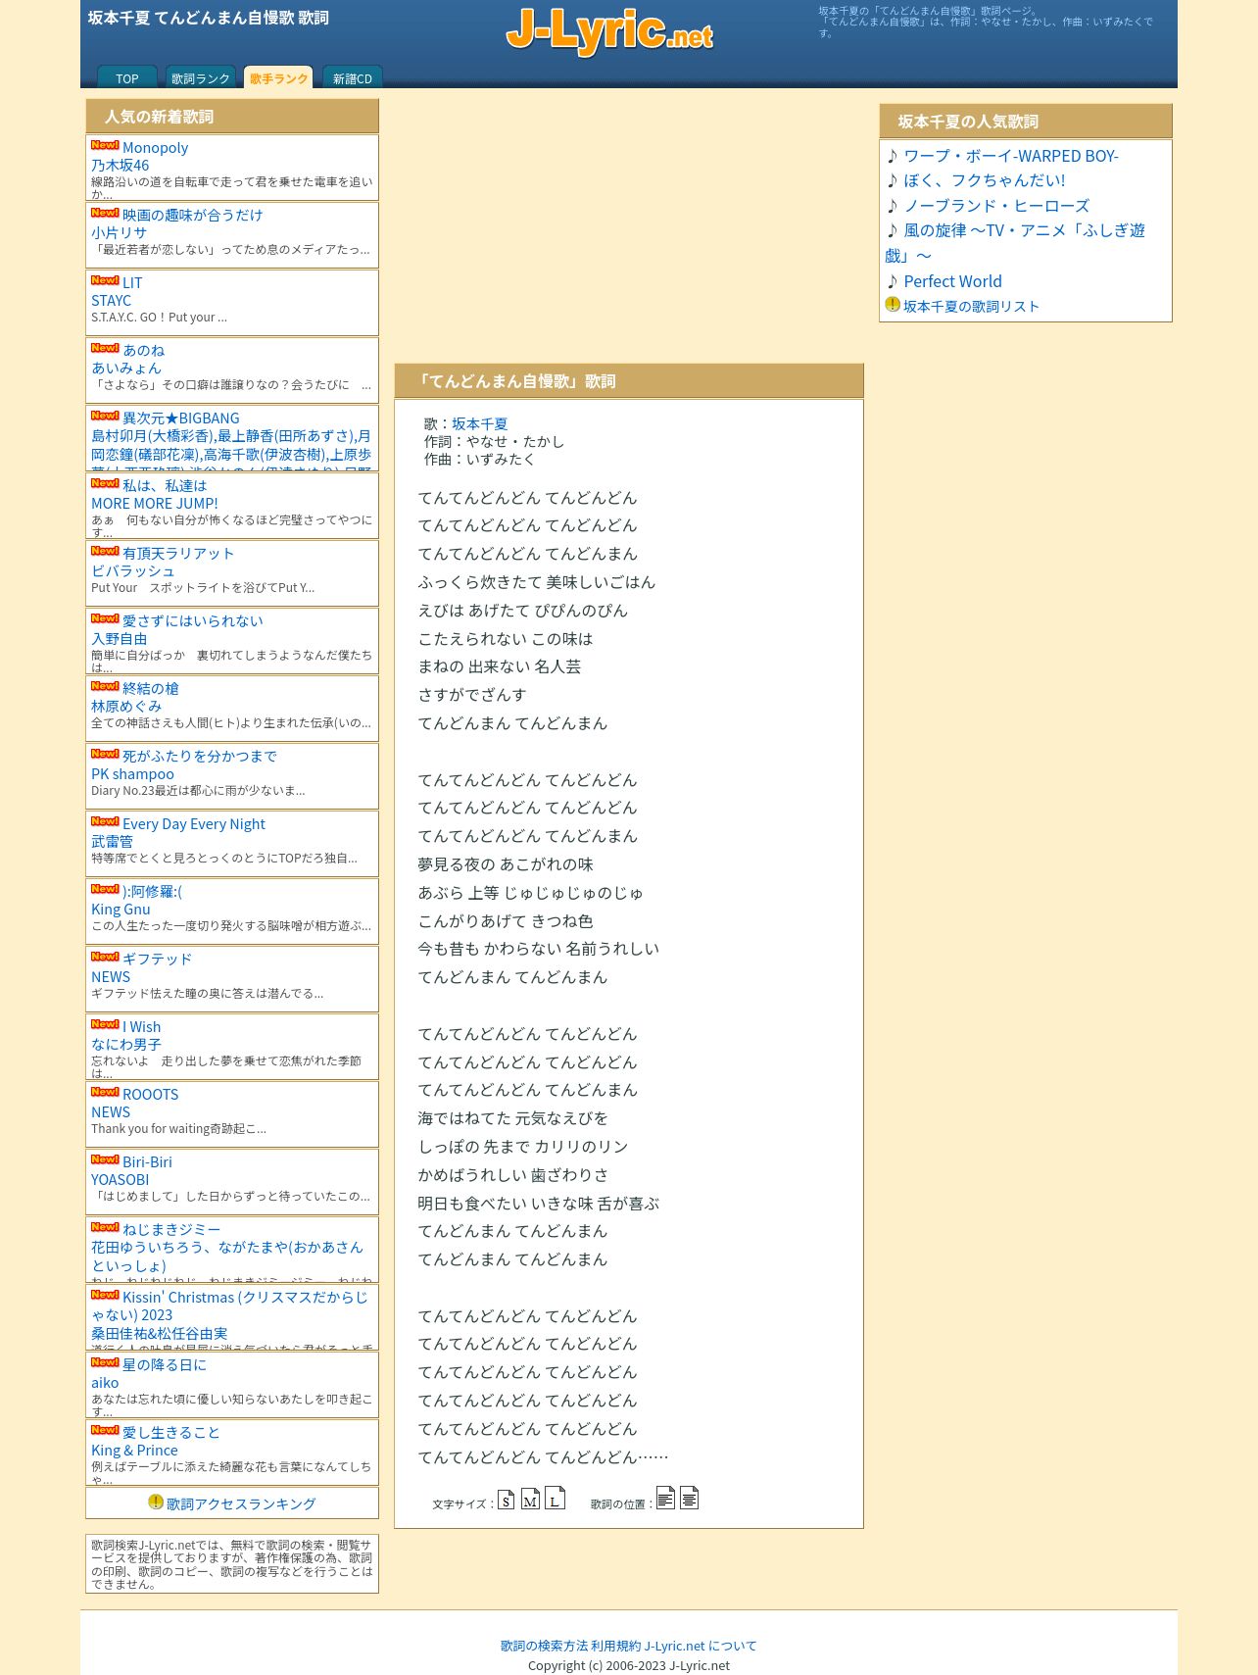Screen dimensions: 1258x1675
Task: Open ):阿修羅:( song link
Action: (152, 892)
